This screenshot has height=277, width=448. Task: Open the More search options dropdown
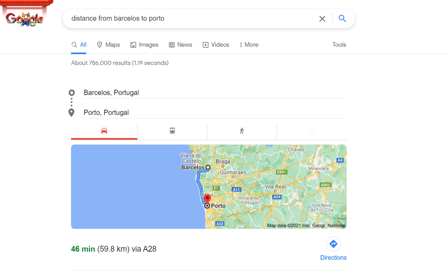coord(249,45)
